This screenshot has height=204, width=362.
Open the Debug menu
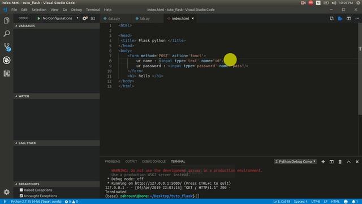76,10
